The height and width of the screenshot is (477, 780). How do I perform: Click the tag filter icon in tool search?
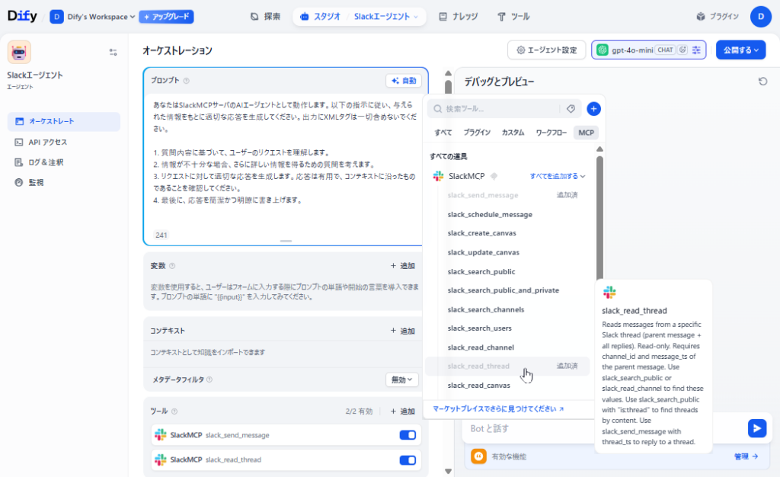click(x=571, y=109)
